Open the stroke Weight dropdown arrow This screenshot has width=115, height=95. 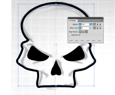[x=91, y=24]
